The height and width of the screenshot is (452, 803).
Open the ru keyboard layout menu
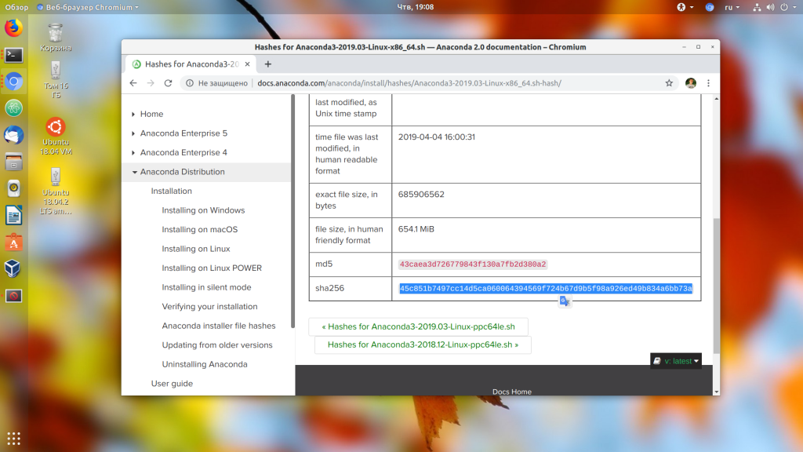coord(732,7)
